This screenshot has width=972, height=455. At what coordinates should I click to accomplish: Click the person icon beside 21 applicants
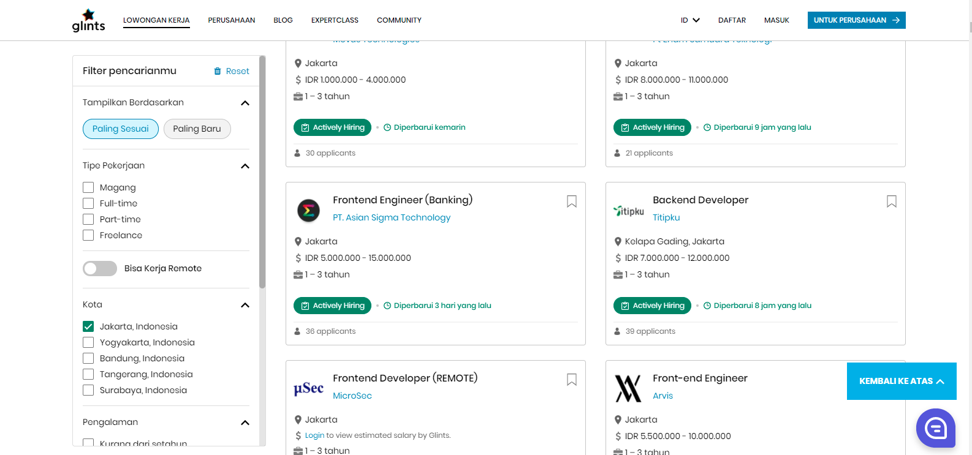pyautogui.click(x=617, y=153)
